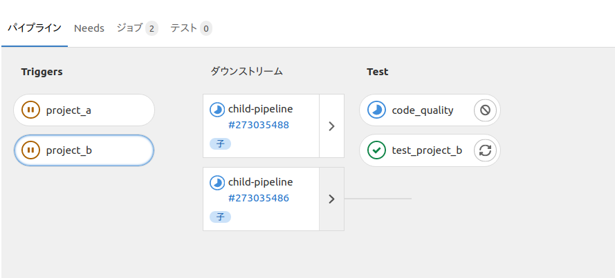Click the 子 badge on pipeline #273035486
Viewport: 615px width, 278px height.
click(221, 217)
